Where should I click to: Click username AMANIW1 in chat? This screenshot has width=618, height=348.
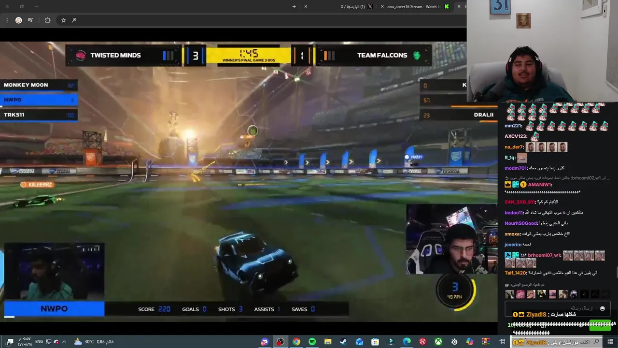click(x=540, y=185)
